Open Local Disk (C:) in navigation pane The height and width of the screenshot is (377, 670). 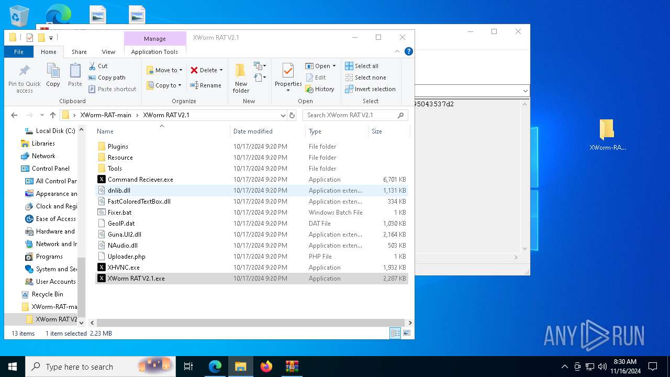pyautogui.click(x=50, y=131)
